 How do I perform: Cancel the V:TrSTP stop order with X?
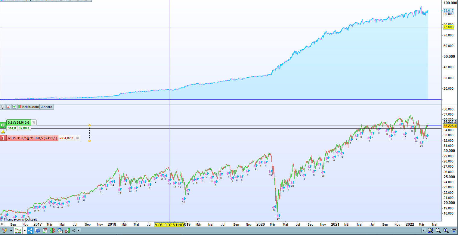[x=77, y=138]
